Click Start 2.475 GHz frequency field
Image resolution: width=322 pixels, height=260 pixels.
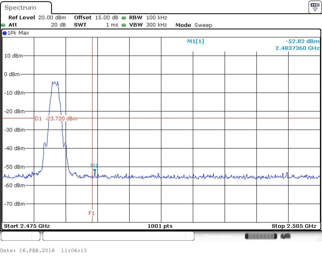tap(27, 226)
